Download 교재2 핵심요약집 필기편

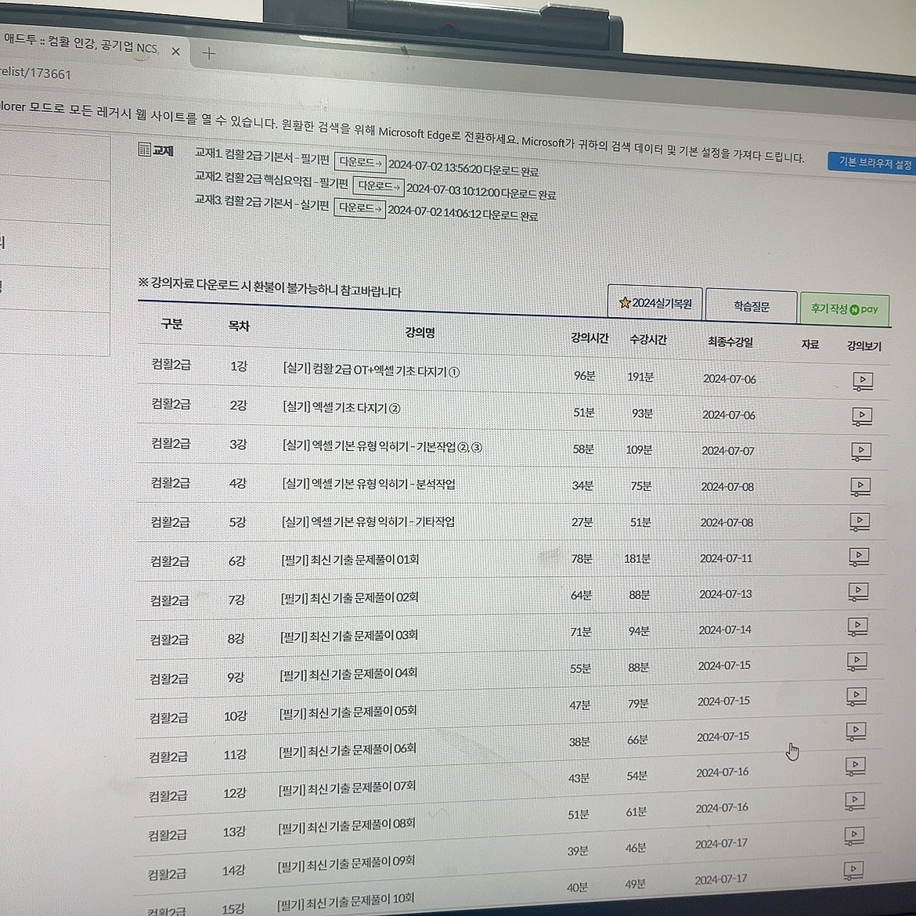click(378, 186)
